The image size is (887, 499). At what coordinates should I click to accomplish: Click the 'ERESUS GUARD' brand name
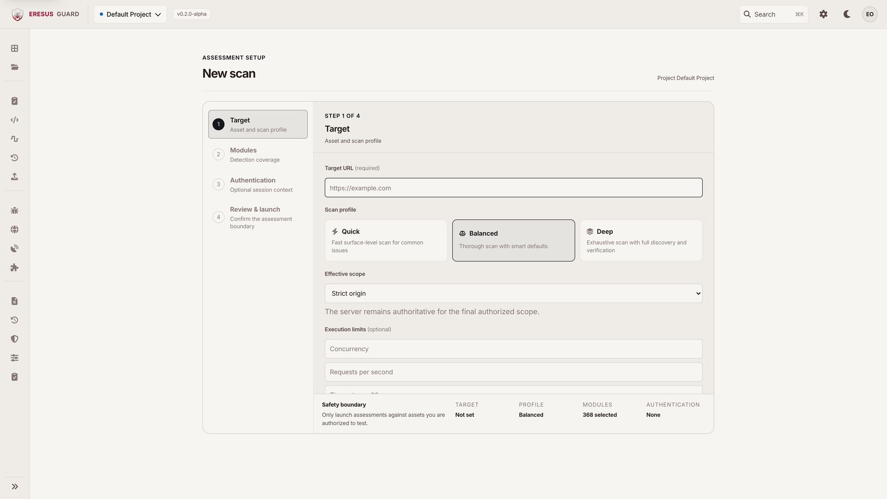(x=54, y=14)
